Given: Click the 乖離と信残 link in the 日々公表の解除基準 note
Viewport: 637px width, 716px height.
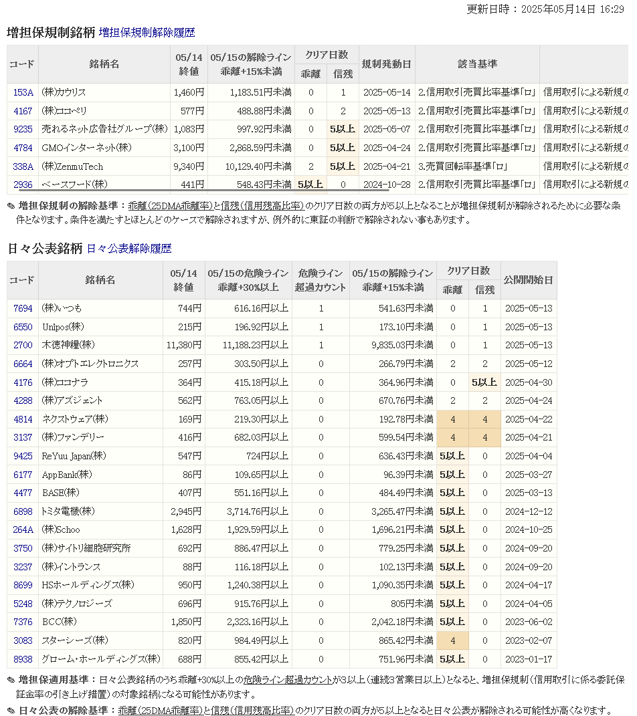Looking at the screenshot, I should click(205, 711).
